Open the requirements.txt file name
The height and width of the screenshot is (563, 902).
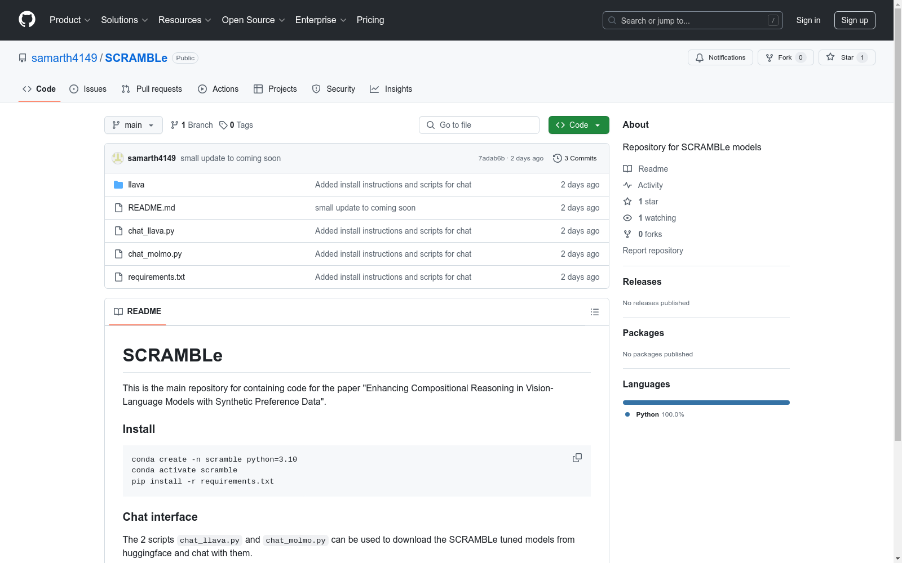157,277
